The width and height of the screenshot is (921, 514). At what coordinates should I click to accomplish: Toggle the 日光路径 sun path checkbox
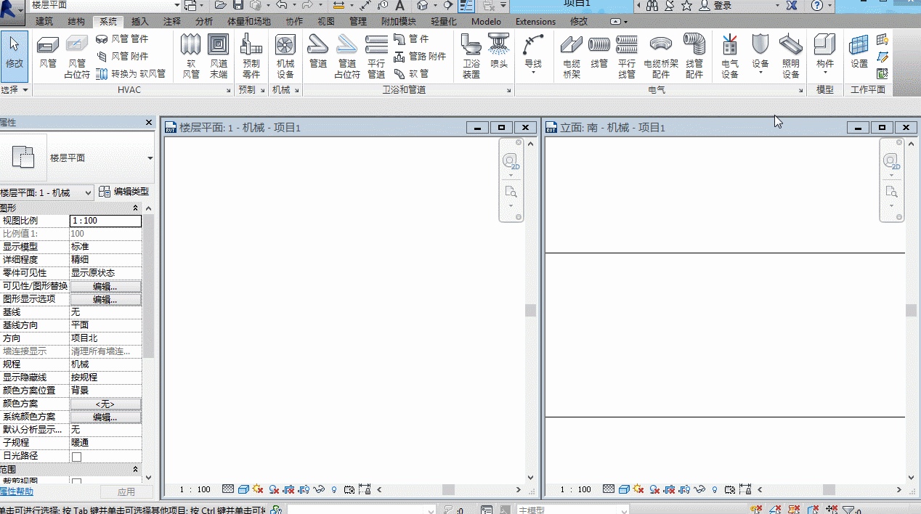point(76,457)
